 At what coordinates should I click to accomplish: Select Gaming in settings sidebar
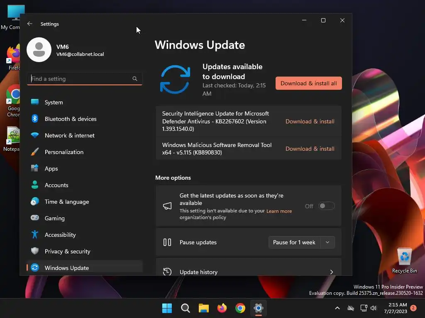point(85,218)
